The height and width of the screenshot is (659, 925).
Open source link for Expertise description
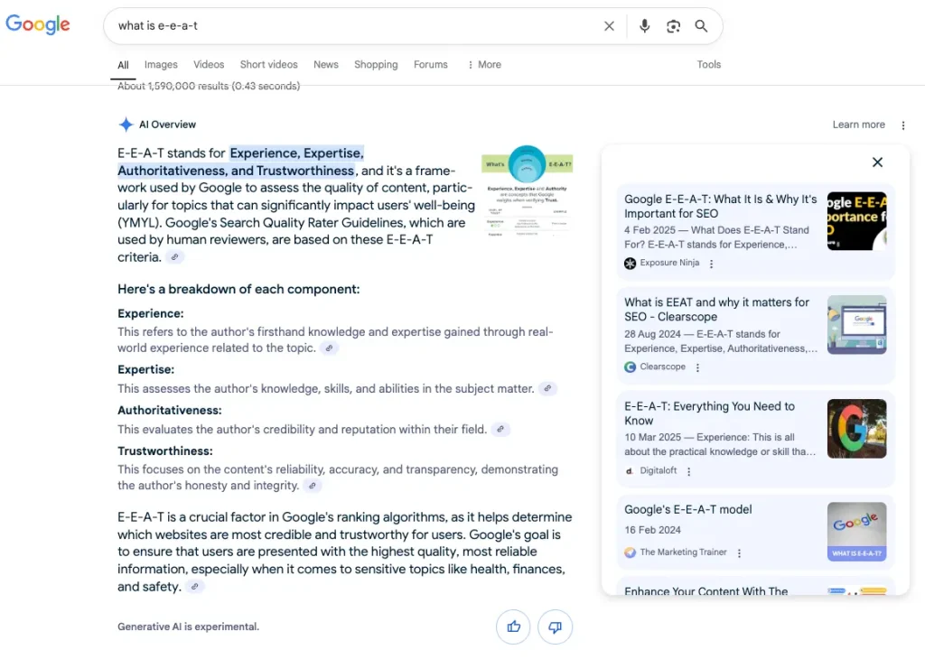[x=547, y=388]
